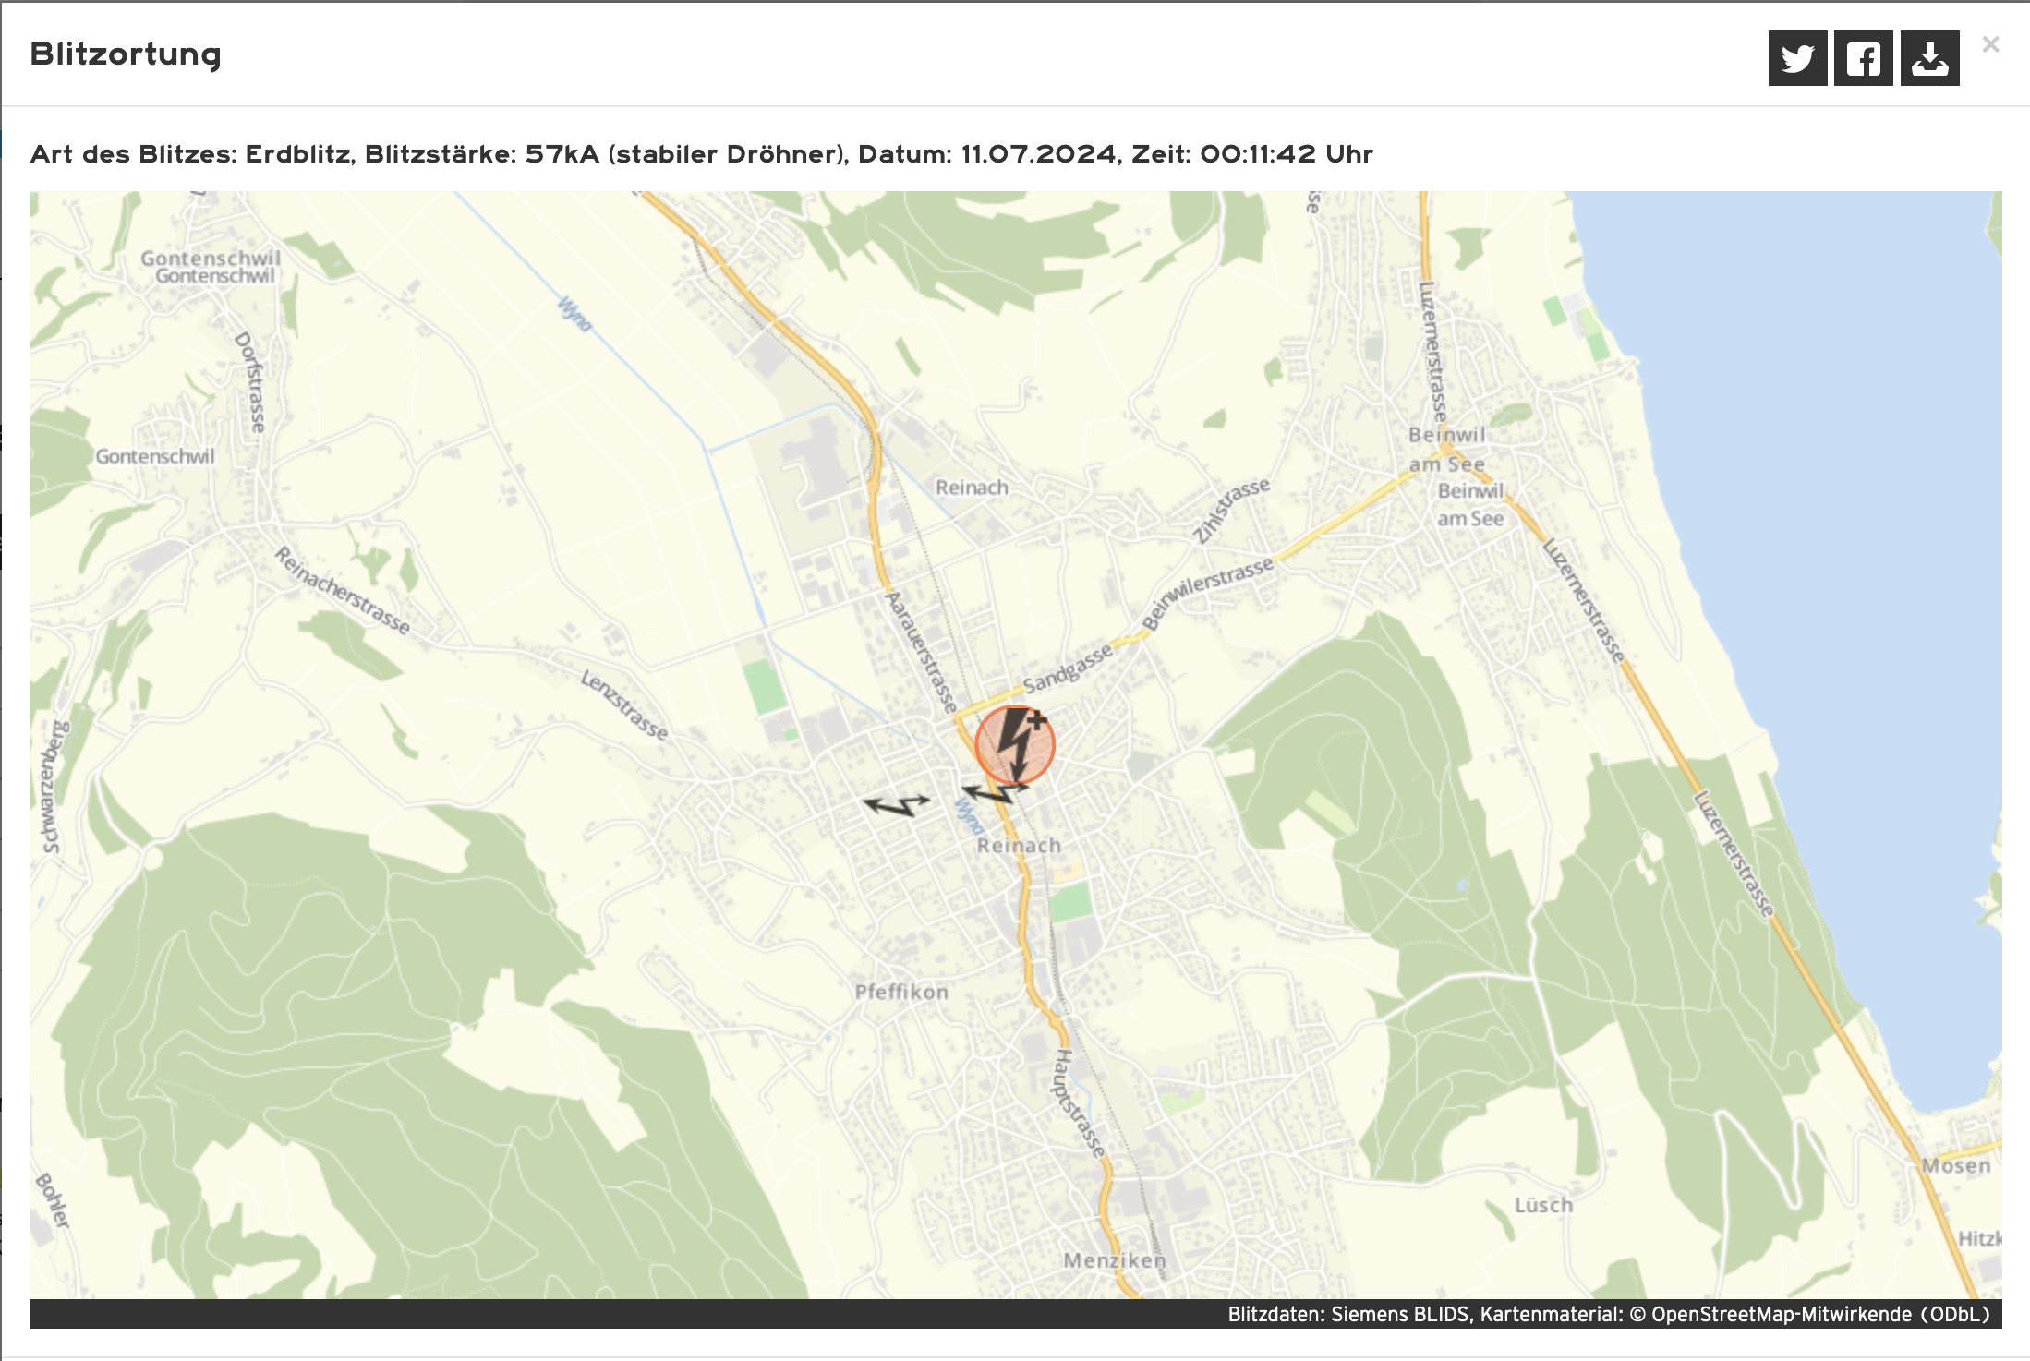Click the topmost Gontenschwil label
Screen dimensions: 2030x1361
click(x=211, y=258)
